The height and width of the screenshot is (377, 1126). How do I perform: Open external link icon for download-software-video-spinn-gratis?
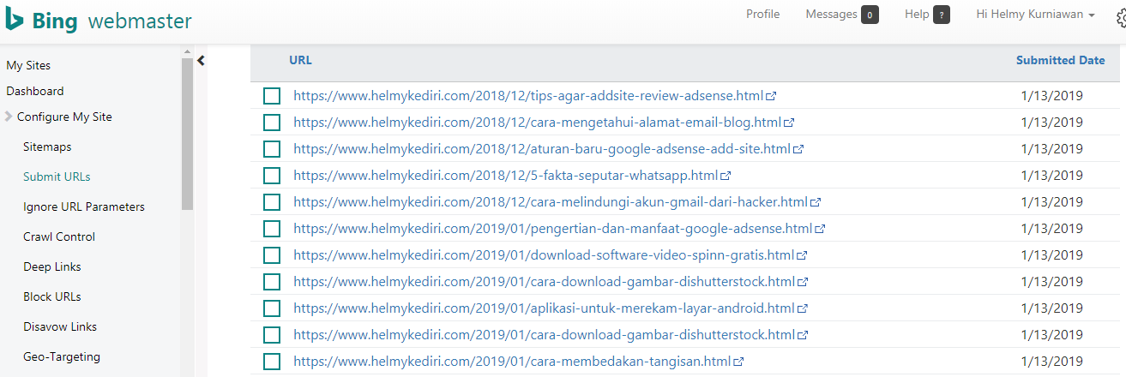tap(802, 255)
